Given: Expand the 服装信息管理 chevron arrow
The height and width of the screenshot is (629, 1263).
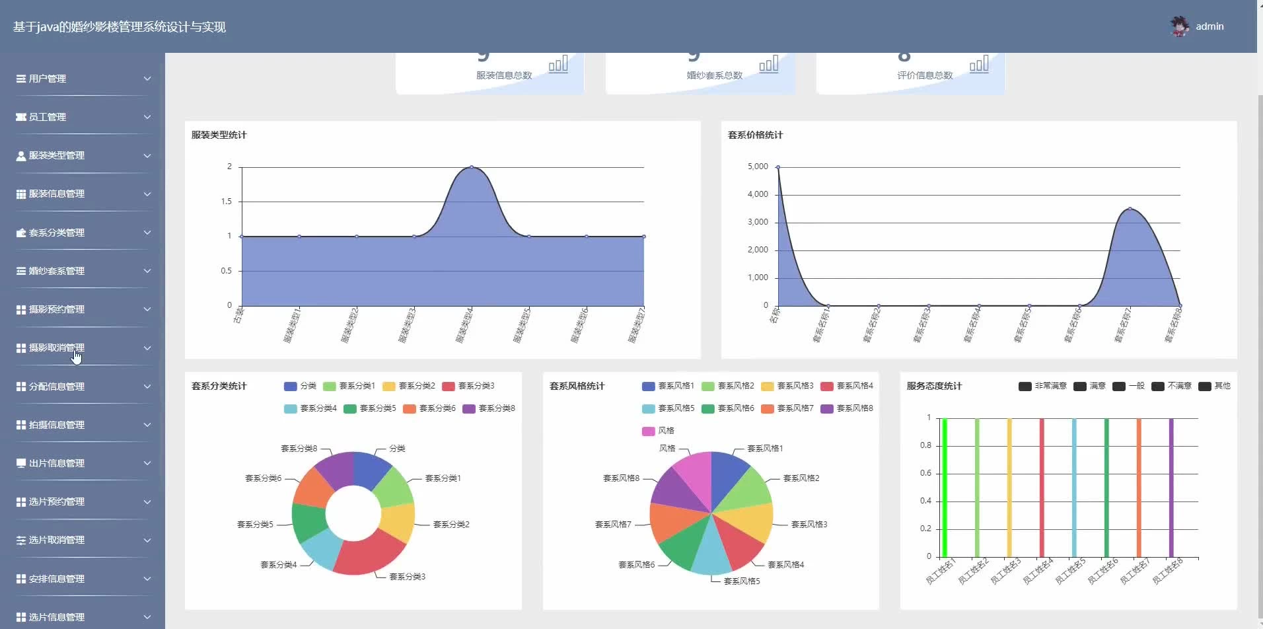Looking at the screenshot, I should point(147,194).
